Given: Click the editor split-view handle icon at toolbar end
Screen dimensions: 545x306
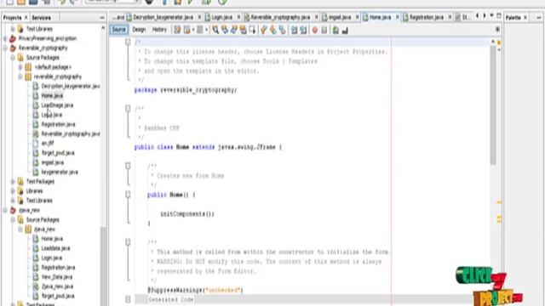Looking at the screenshot, I should (497, 30).
